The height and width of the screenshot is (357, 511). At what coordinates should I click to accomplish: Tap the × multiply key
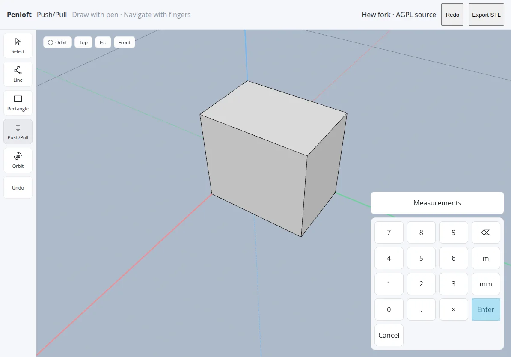pos(453,309)
